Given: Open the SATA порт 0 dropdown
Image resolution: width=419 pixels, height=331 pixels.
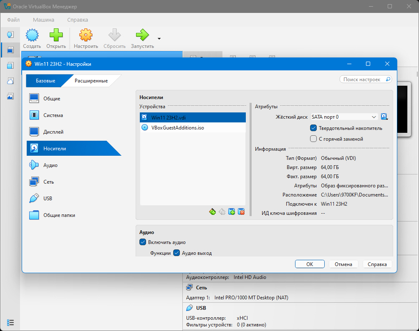Looking at the screenshot, I should tap(344, 117).
